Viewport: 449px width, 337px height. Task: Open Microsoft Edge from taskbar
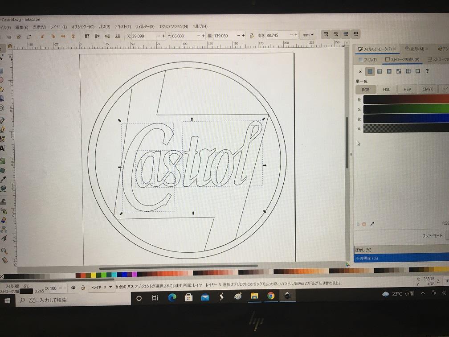pos(172,297)
